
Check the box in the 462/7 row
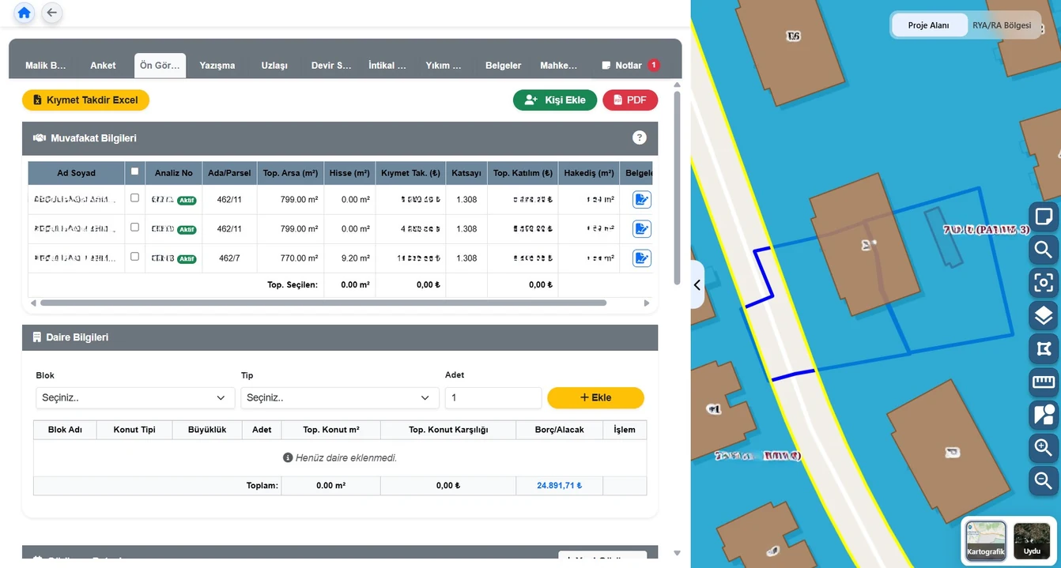[x=134, y=257]
